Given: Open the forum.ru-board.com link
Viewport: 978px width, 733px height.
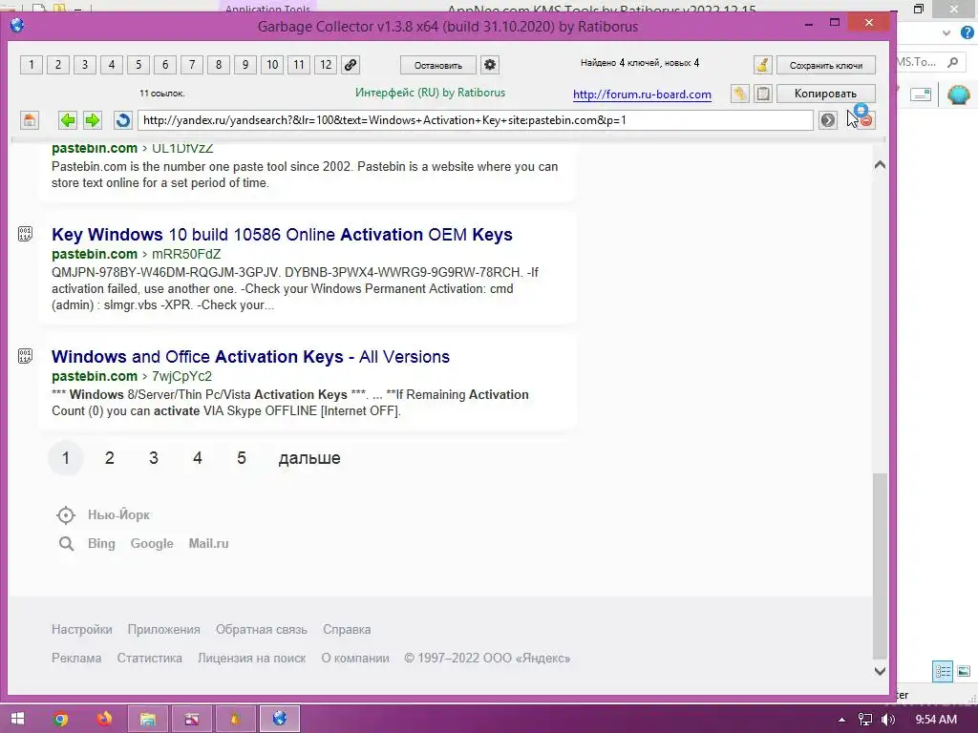Looking at the screenshot, I should tap(642, 94).
